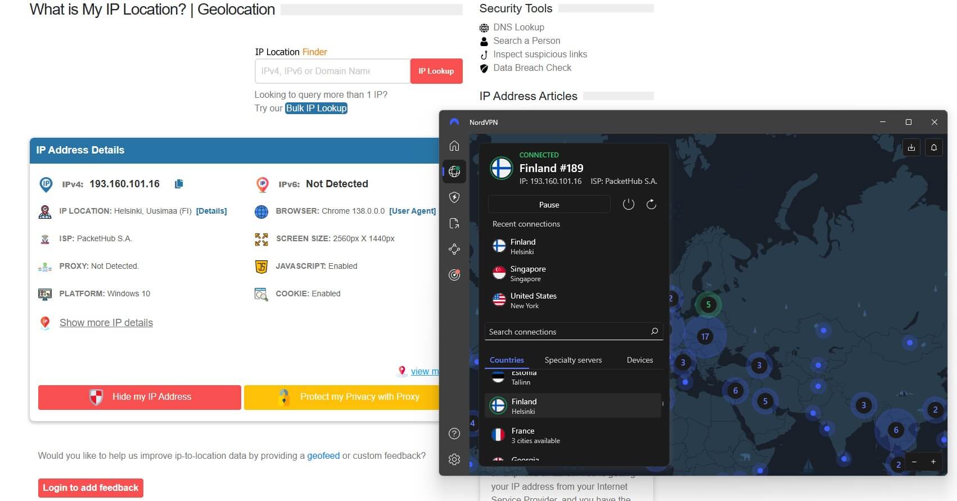This screenshot has width=957, height=501.
Task: Zoom out the NordVPN map
Action: (914, 462)
